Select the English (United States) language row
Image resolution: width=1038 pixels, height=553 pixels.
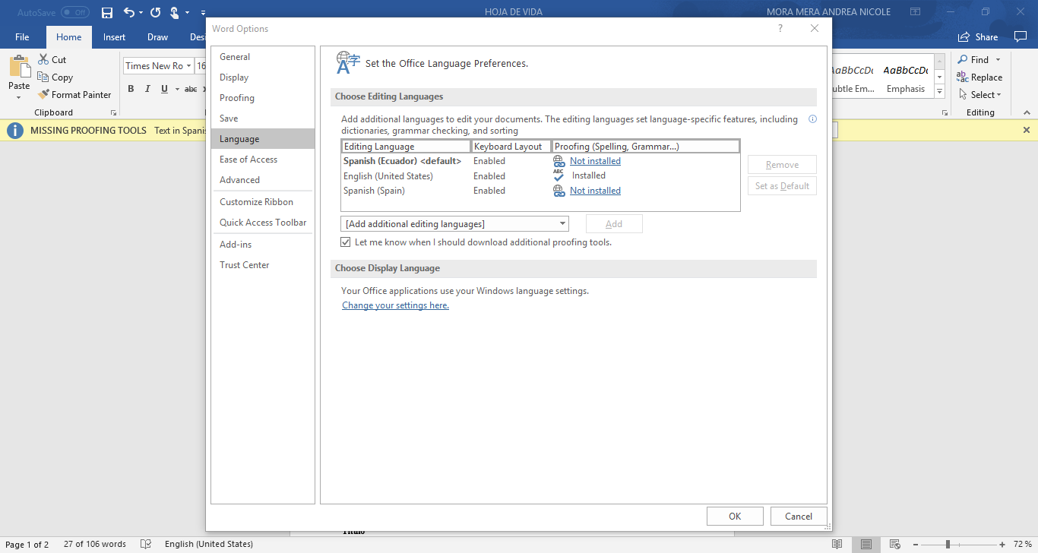pyautogui.click(x=540, y=176)
